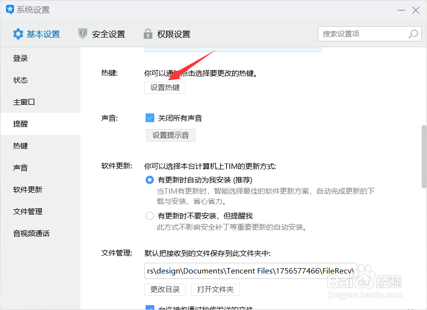Click the 设置热键 button

point(165,88)
